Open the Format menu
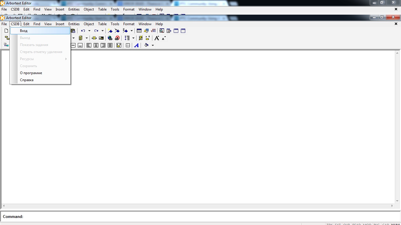 (129, 24)
